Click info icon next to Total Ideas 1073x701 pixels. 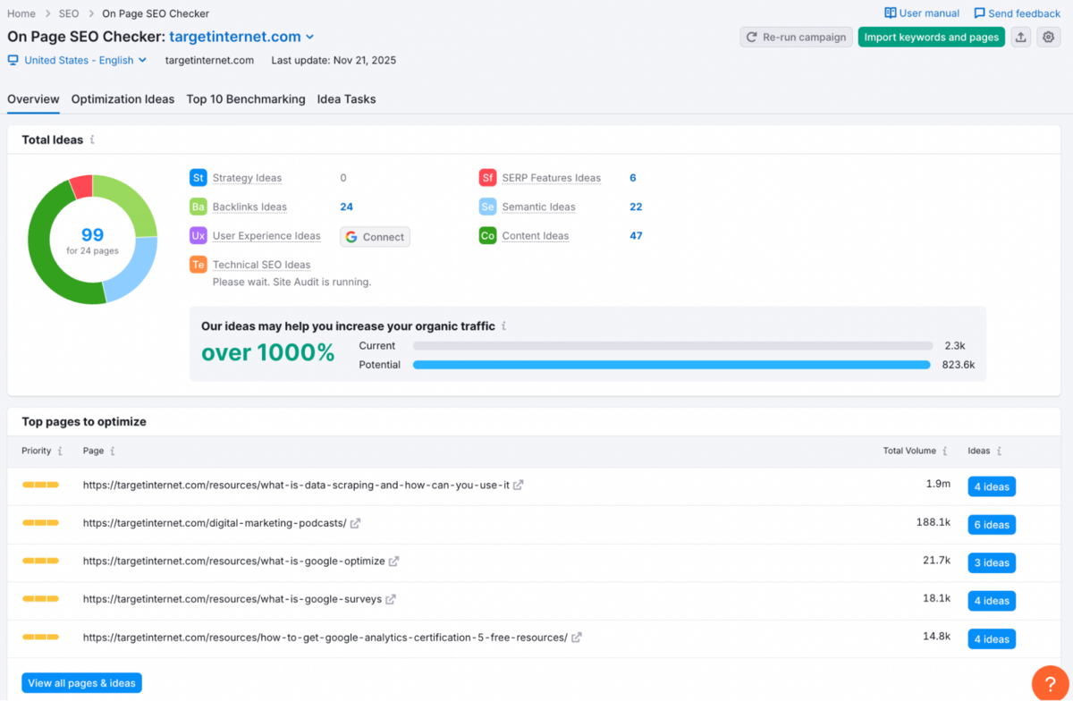click(93, 139)
